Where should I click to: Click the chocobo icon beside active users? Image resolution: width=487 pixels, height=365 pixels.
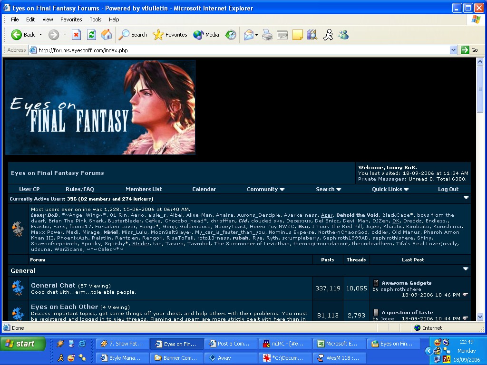[x=18, y=229]
